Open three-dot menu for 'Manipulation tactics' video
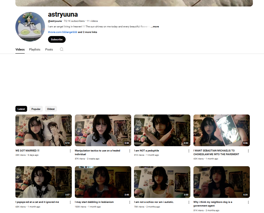This screenshot has width=264, height=213. click(130, 151)
